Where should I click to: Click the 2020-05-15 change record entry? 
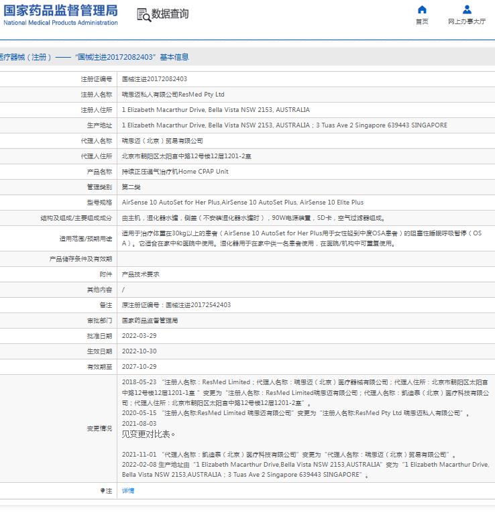coord(296,413)
